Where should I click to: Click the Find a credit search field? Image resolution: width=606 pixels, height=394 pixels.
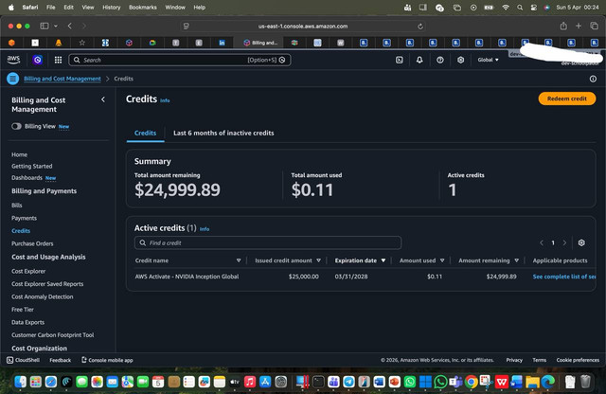point(268,242)
